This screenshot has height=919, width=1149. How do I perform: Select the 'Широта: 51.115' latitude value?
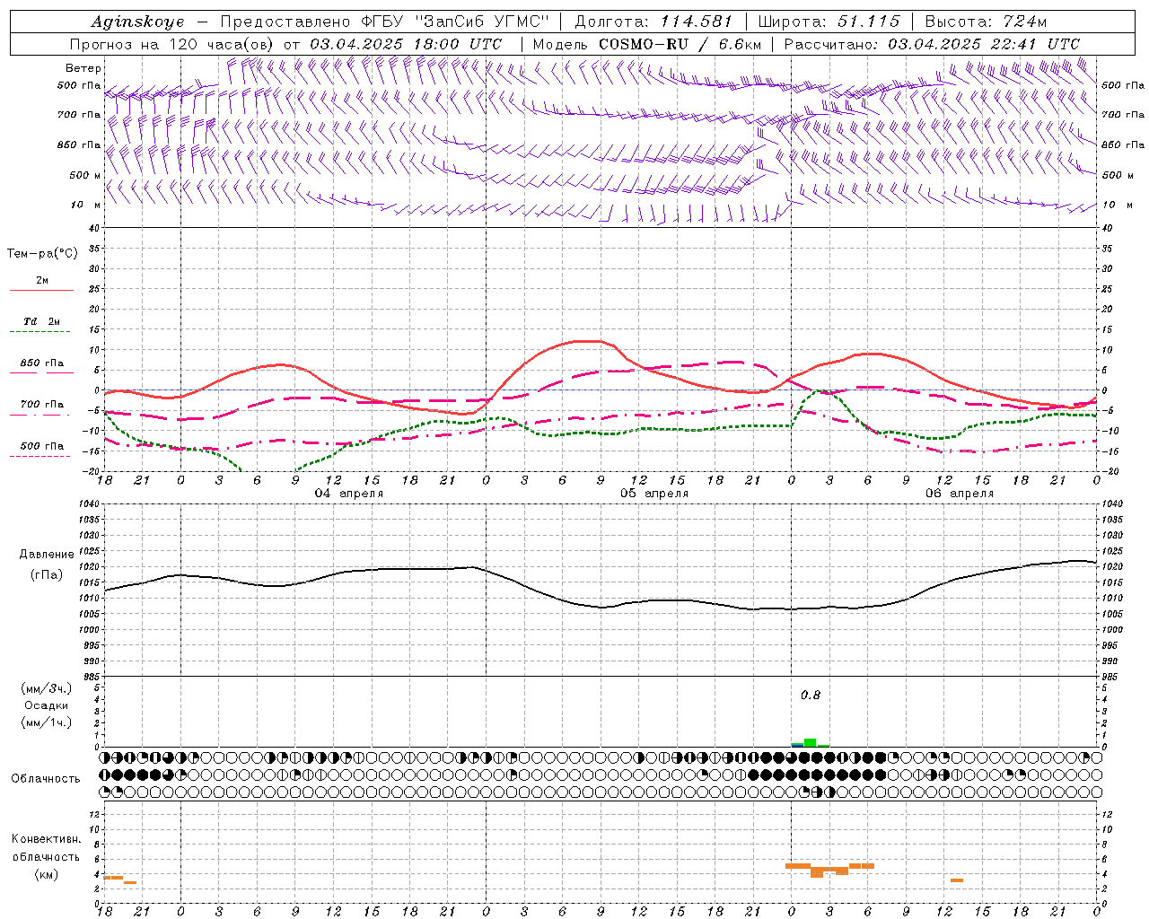(829, 22)
